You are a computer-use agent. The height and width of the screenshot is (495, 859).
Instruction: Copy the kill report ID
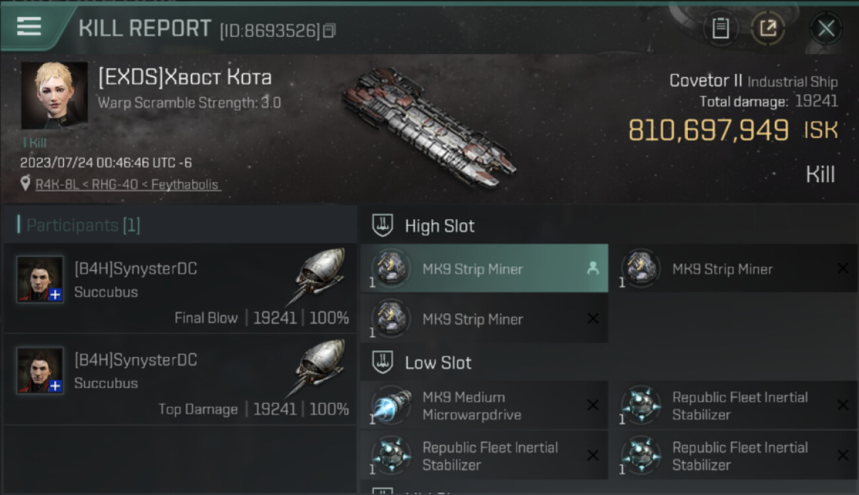coord(330,30)
